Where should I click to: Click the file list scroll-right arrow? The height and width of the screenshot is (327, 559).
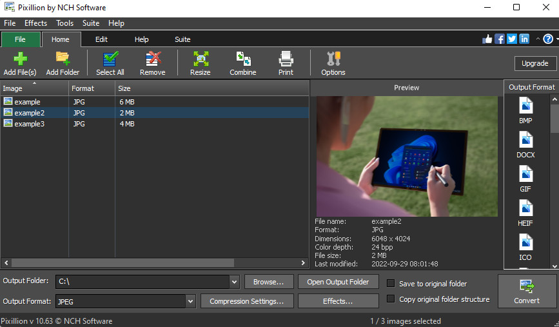coord(303,263)
